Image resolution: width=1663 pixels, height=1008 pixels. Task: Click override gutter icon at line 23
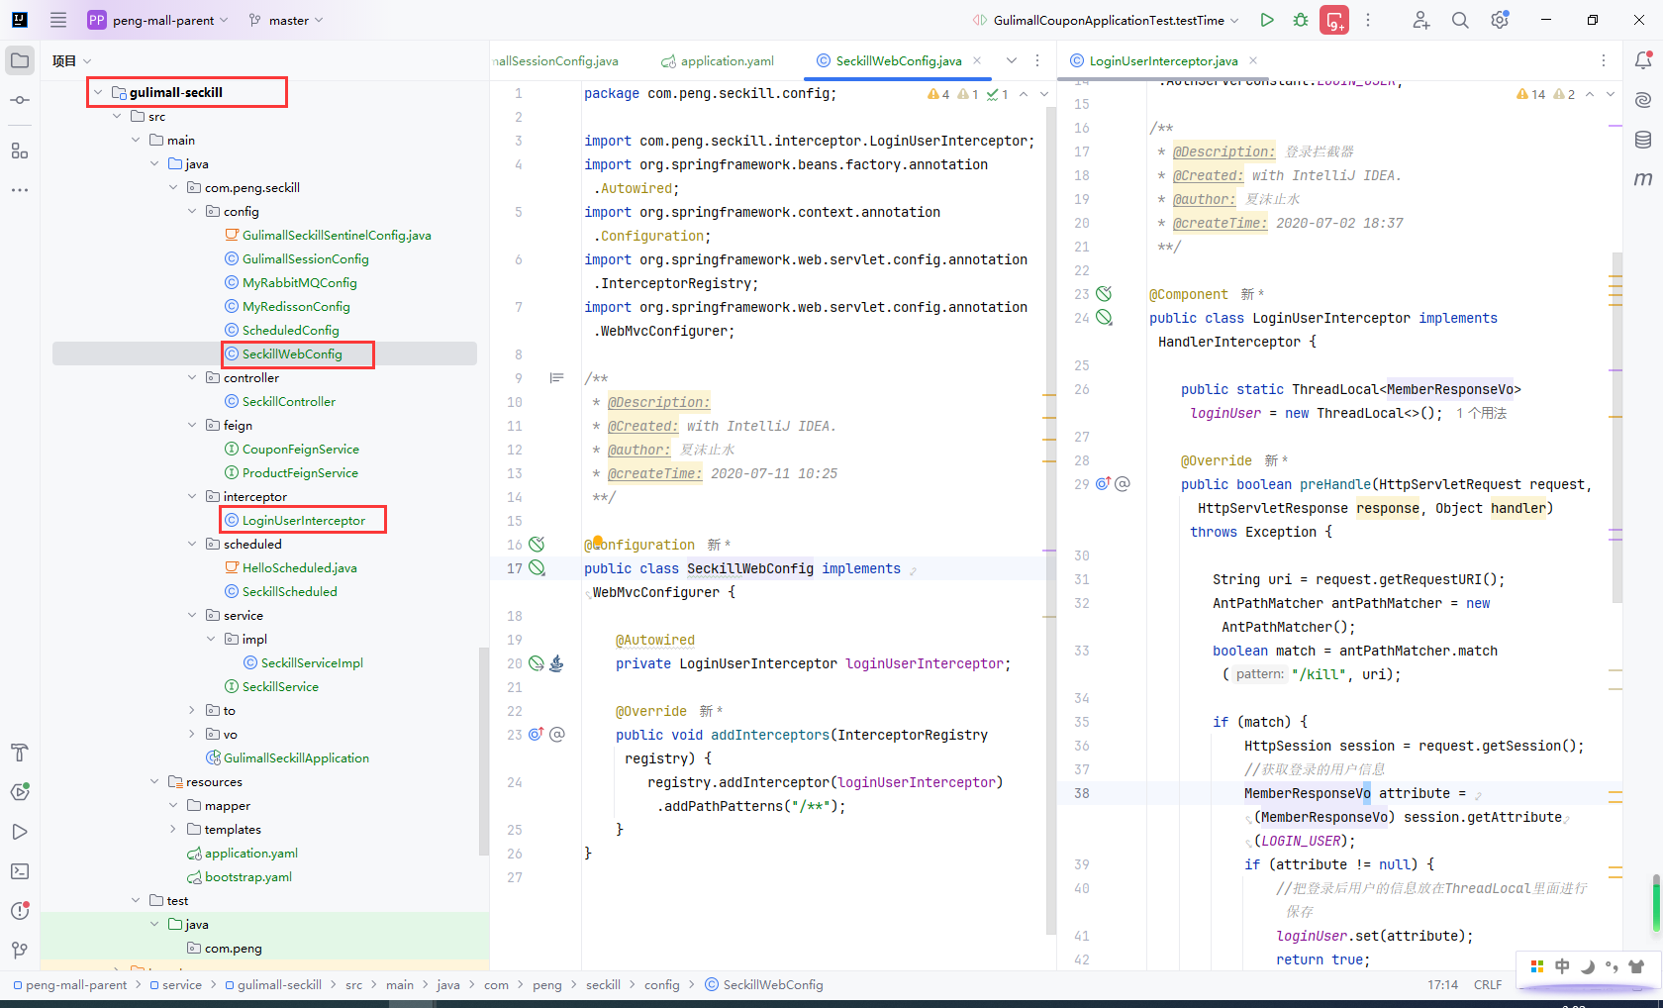tap(536, 735)
